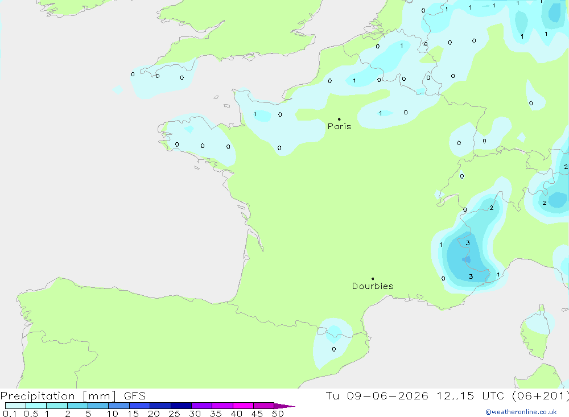Click legend value 35
The image size is (569, 417).
pos(216,414)
